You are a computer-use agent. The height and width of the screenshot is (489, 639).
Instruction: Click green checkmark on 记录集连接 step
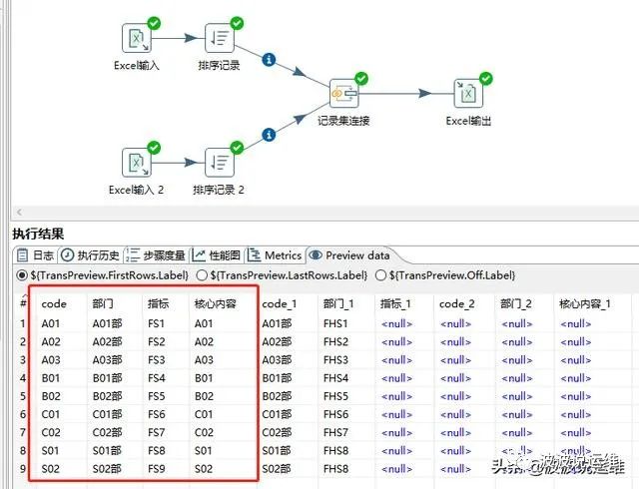[x=361, y=78]
